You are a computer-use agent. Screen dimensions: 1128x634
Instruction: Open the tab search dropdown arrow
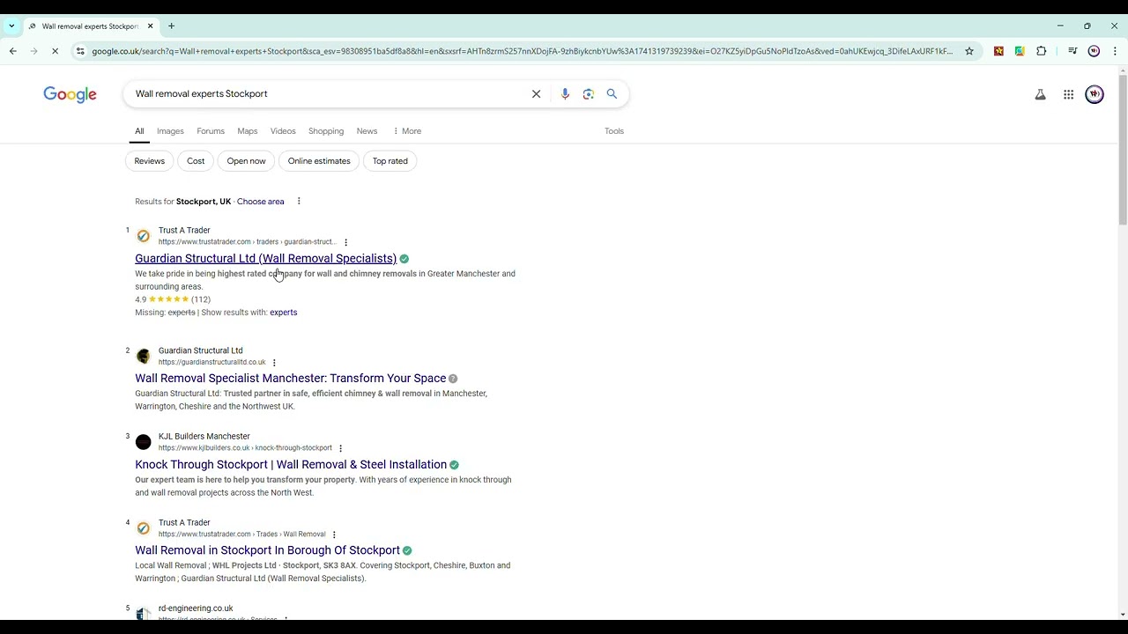click(11, 26)
